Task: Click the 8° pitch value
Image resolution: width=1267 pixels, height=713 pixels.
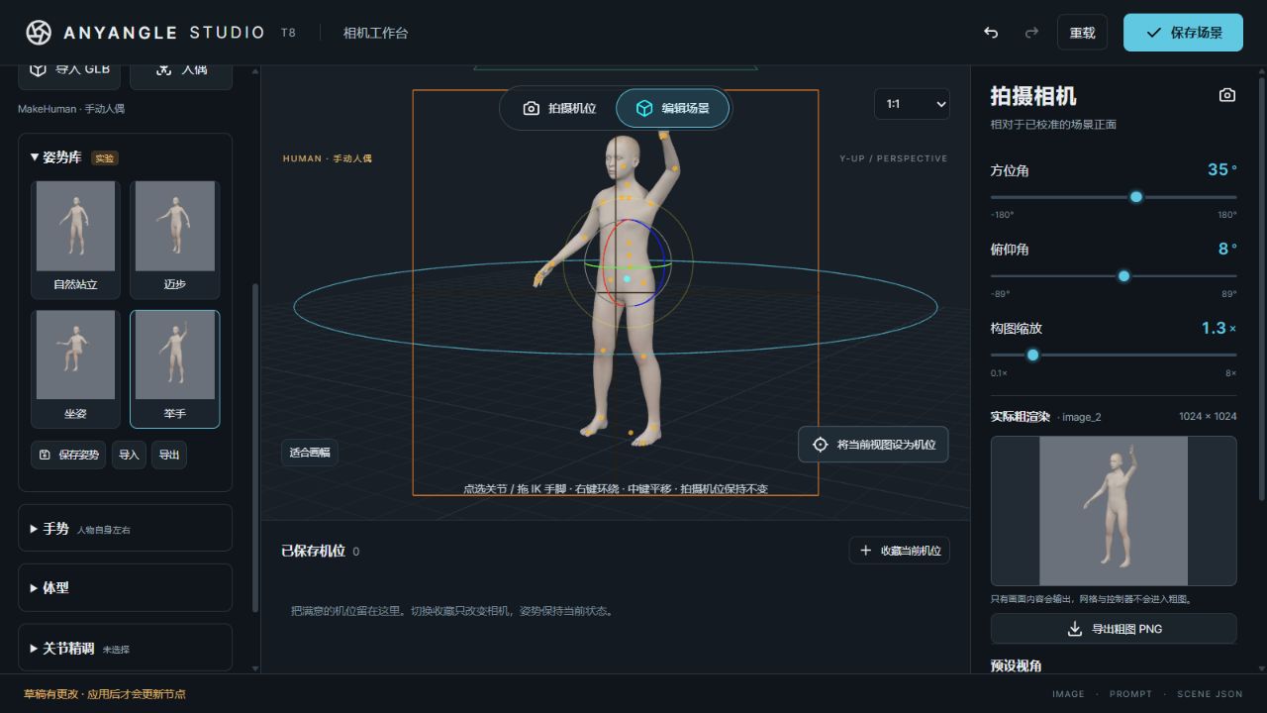Action: coord(1227,249)
